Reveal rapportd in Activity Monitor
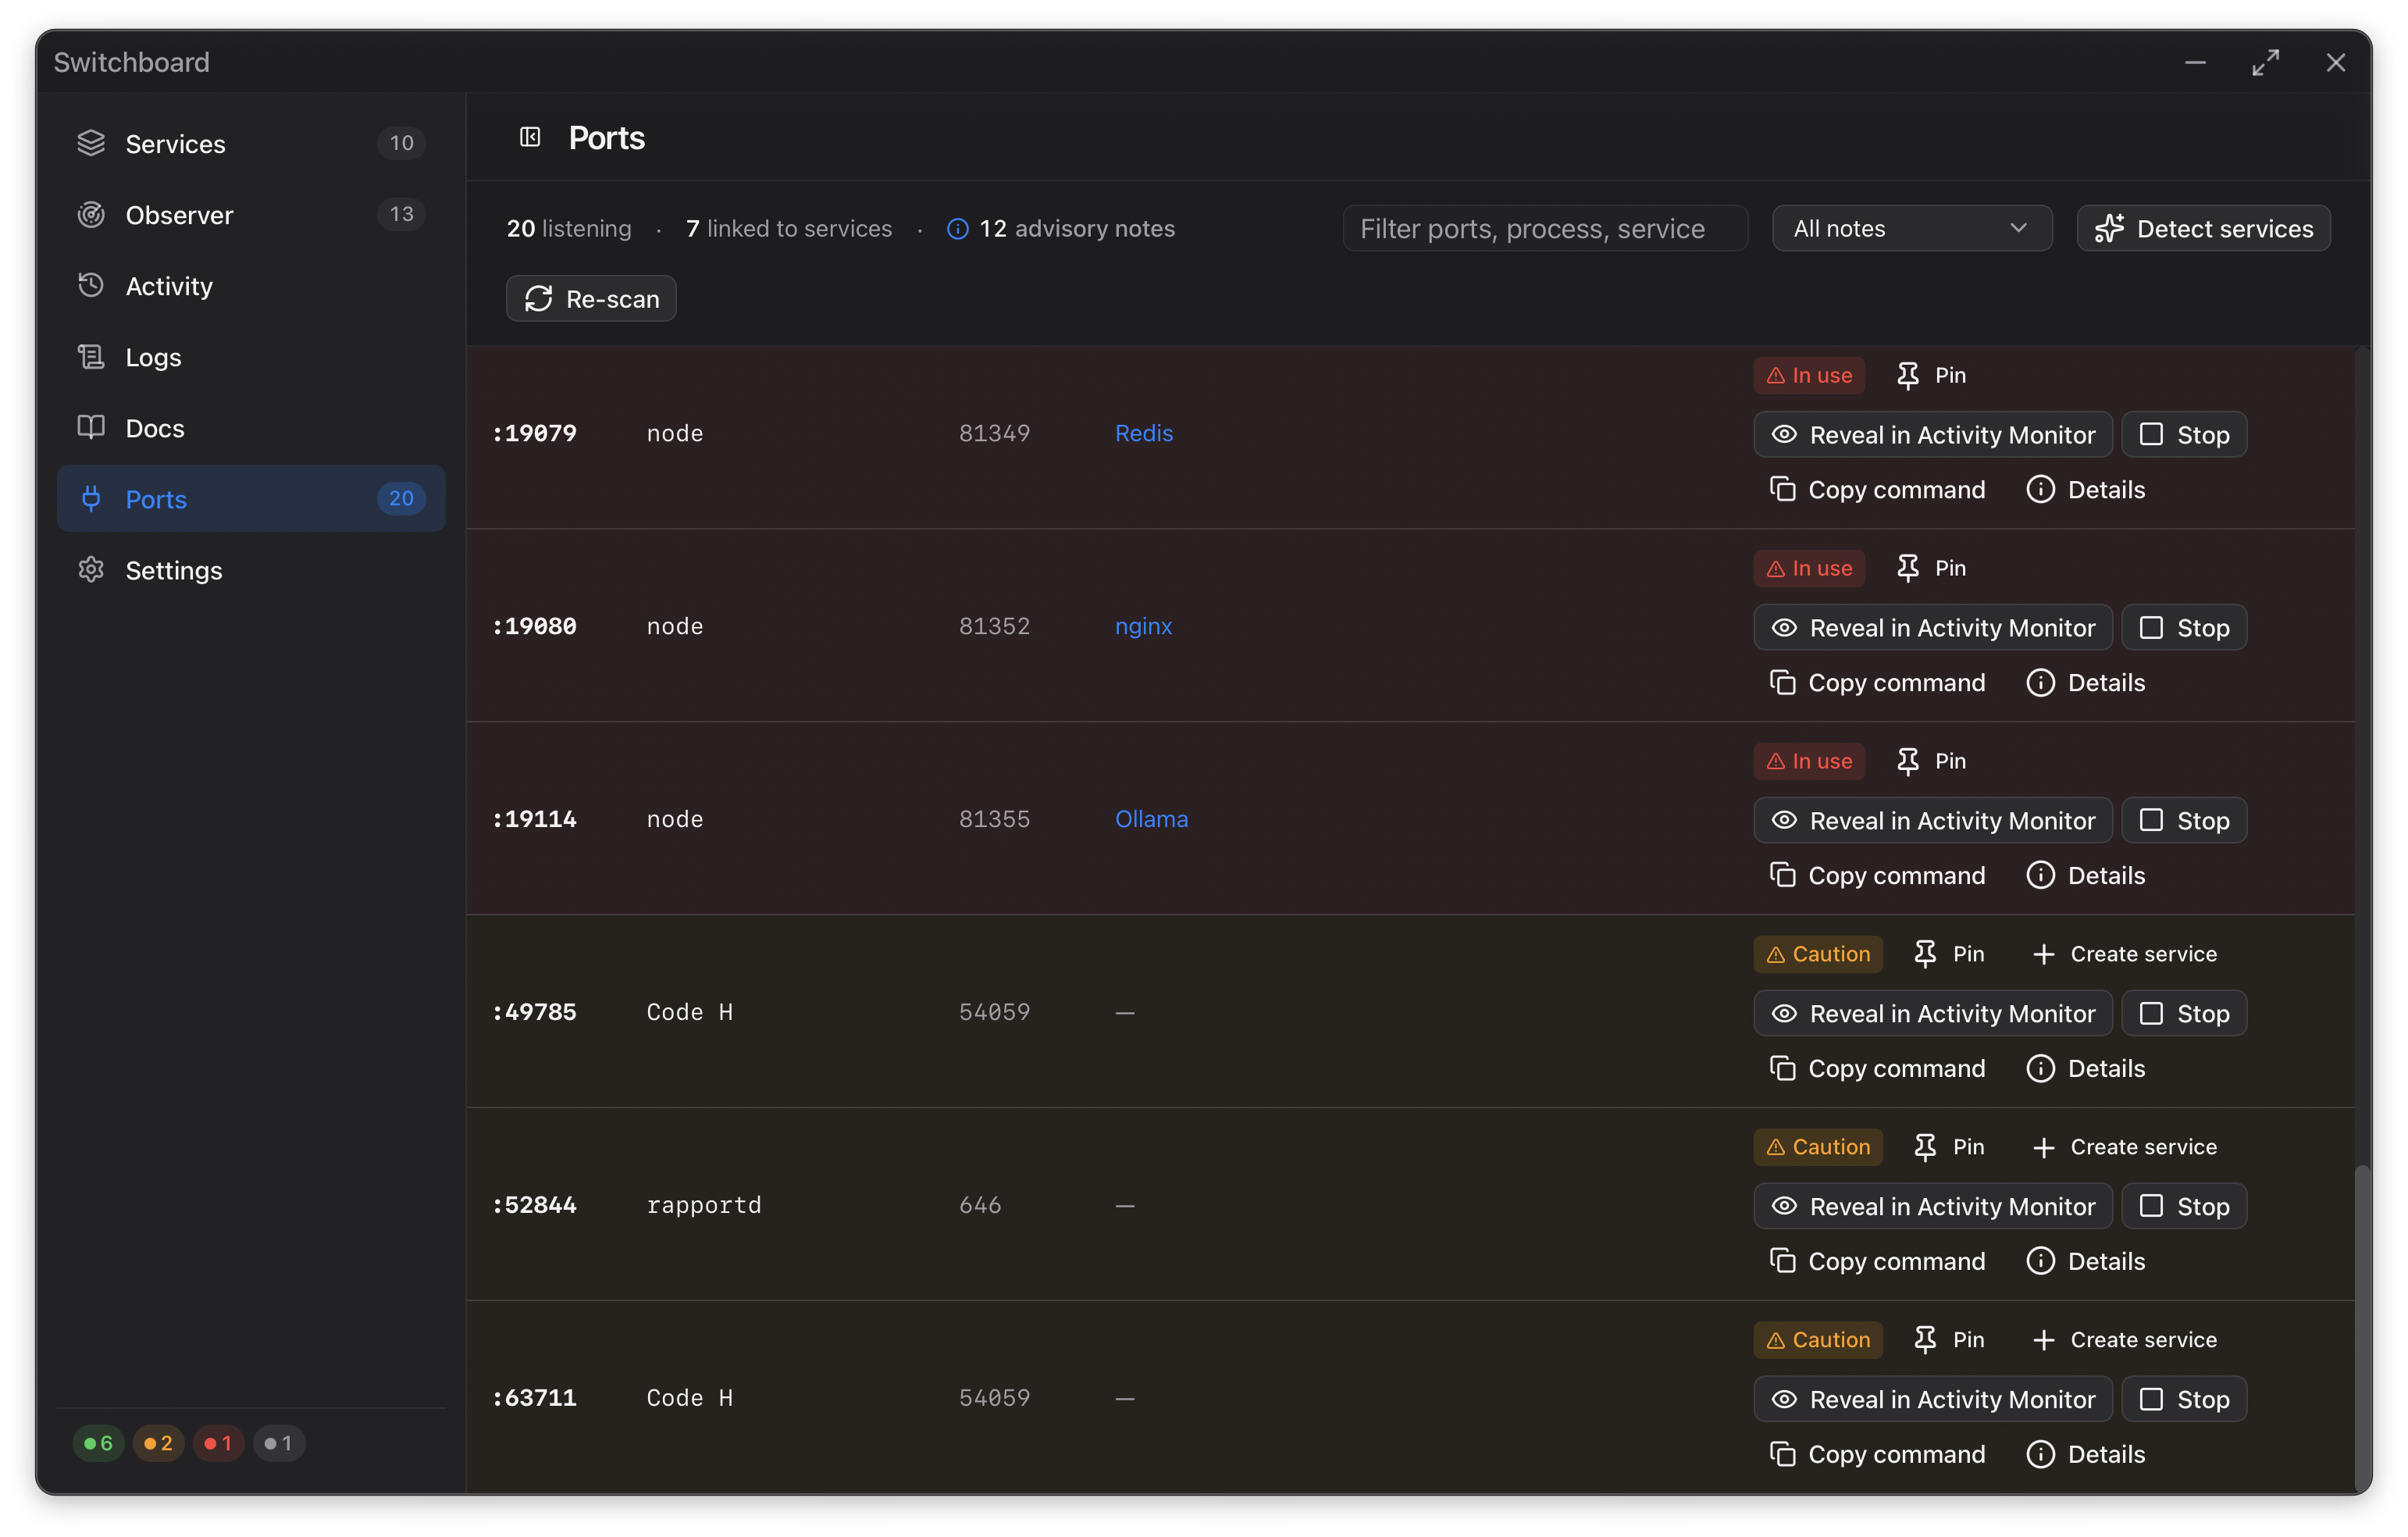2408x1537 pixels. pyautogui.click(x=1932, y=1206)
